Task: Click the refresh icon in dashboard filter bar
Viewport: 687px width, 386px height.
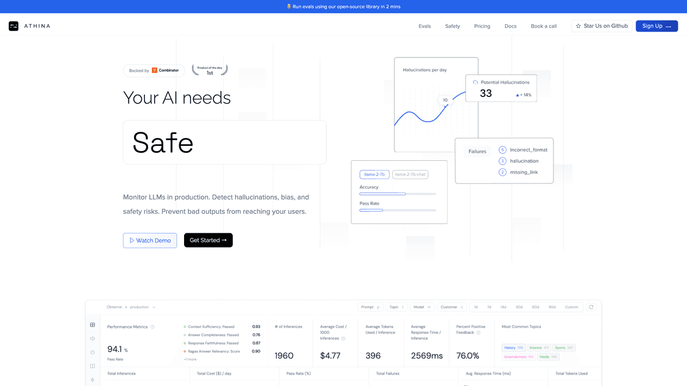Action: point(591,307)
